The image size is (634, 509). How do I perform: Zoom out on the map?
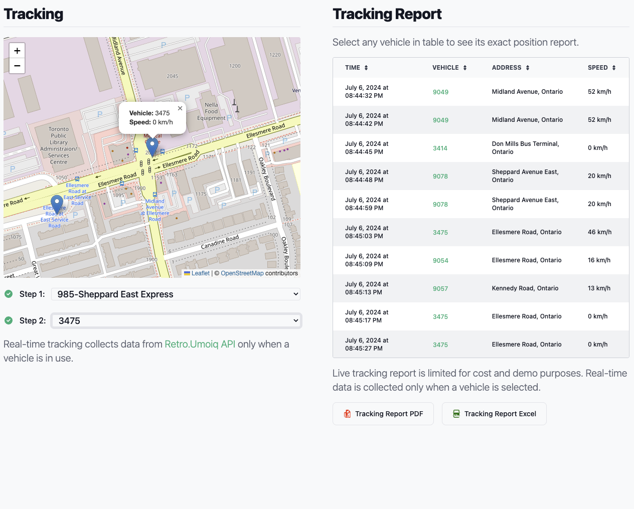click(x=17, y=66)
